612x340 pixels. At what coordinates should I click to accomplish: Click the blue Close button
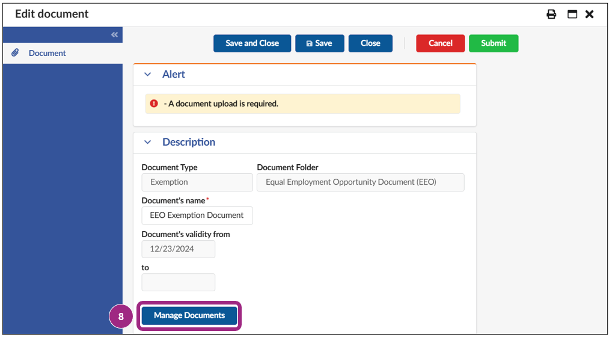coord(370,43)
